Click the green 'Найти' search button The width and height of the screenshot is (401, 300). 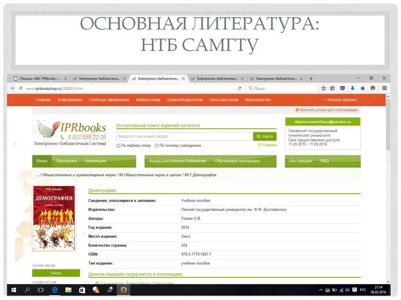[x=265, y=137]
